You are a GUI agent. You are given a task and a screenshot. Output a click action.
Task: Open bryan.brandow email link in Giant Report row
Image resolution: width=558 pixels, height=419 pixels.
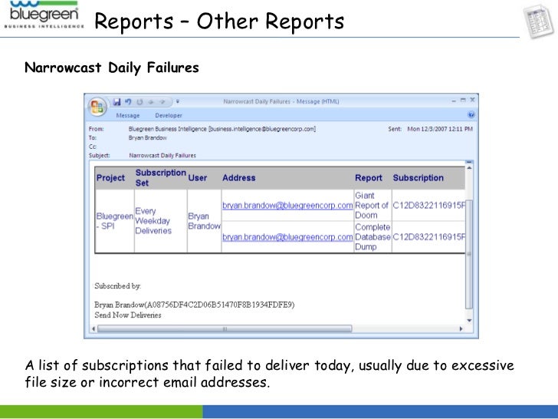point(287,205)
